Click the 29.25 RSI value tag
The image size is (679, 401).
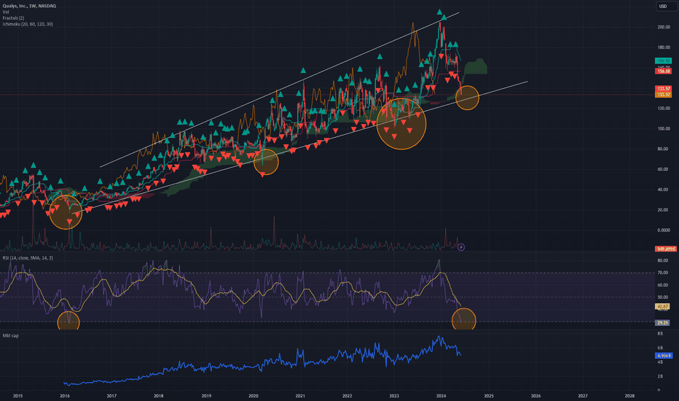click(x=663, y=322)
